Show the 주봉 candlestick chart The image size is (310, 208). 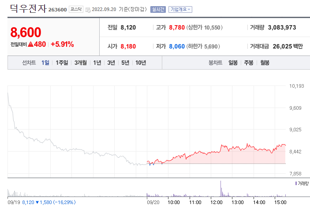coord(249,63)
